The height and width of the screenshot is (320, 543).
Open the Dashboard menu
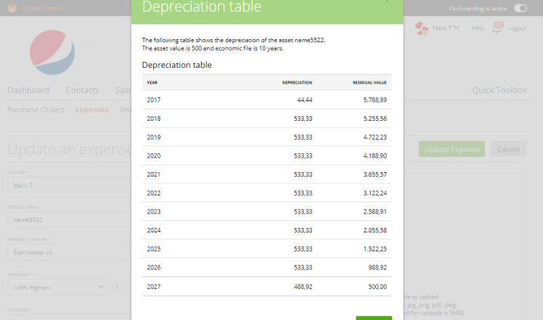(29, 90)
